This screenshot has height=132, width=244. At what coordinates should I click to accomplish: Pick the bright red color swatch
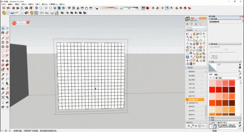pyautogui.click(x=212, y=90)
